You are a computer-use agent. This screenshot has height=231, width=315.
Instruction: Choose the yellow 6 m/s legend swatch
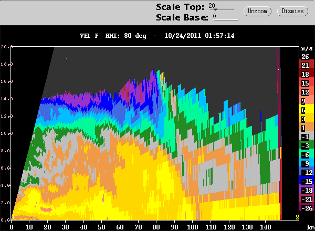click(x=304, y=110)
